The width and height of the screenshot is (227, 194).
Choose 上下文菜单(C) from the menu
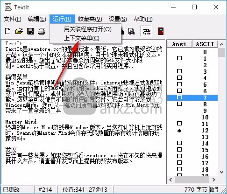pos(85,38)
